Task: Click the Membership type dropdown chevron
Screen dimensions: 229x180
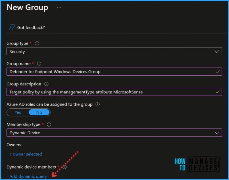Action: pos(217,133)
